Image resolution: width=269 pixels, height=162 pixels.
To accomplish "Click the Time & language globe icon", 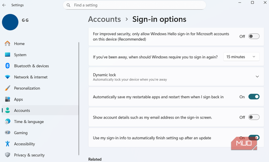I will (7, 121).
